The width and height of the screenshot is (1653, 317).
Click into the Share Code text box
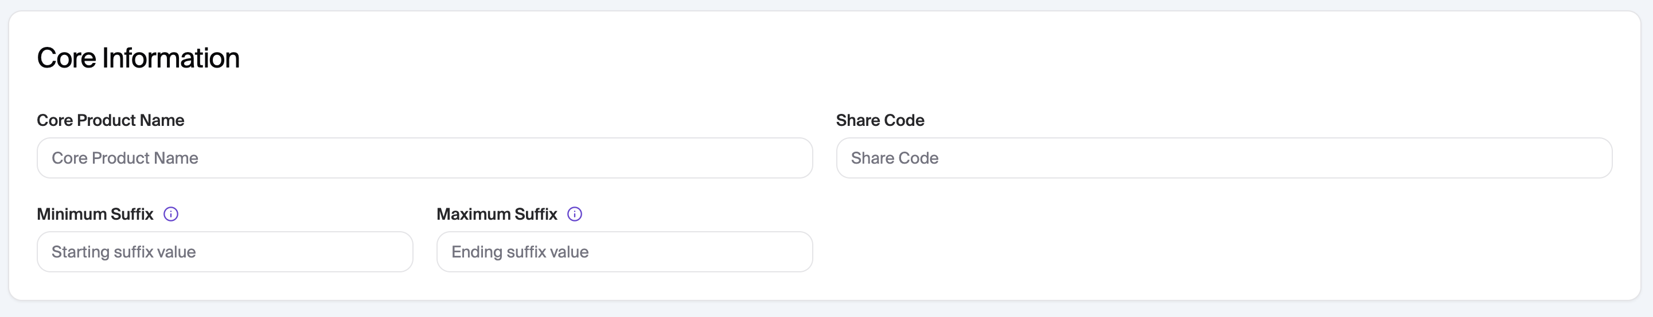[x=1224, y=158]
